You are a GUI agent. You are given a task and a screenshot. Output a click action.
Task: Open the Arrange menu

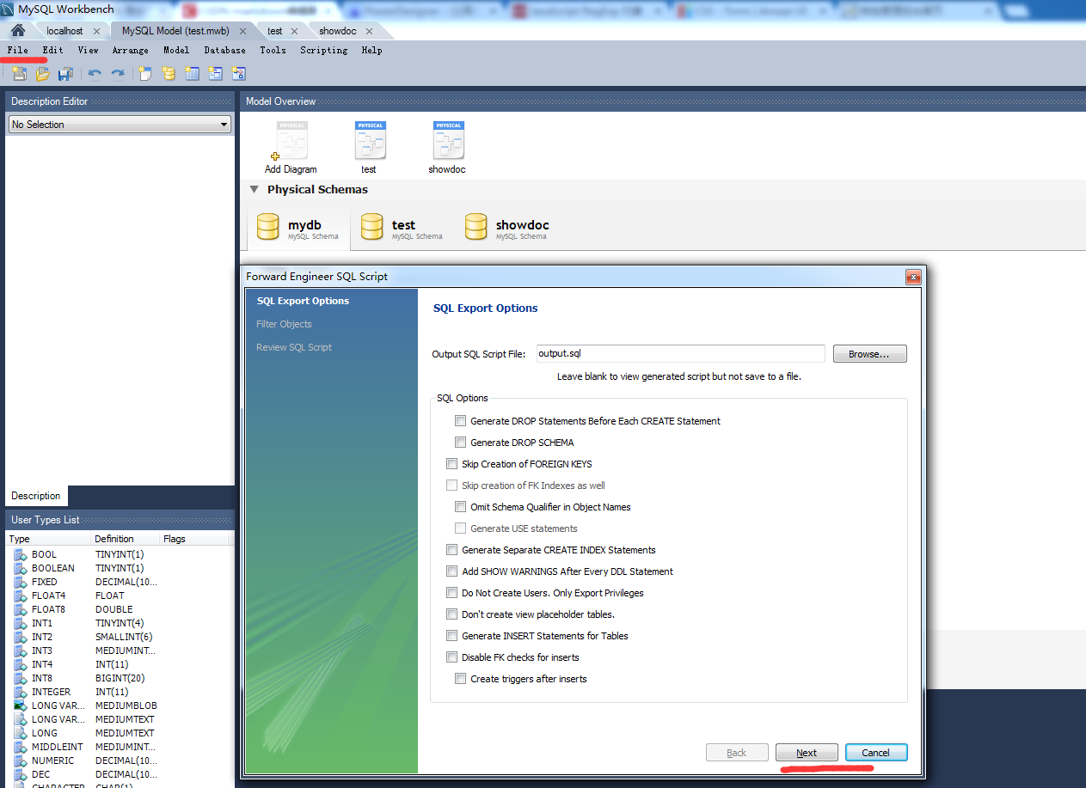point(131,50)
